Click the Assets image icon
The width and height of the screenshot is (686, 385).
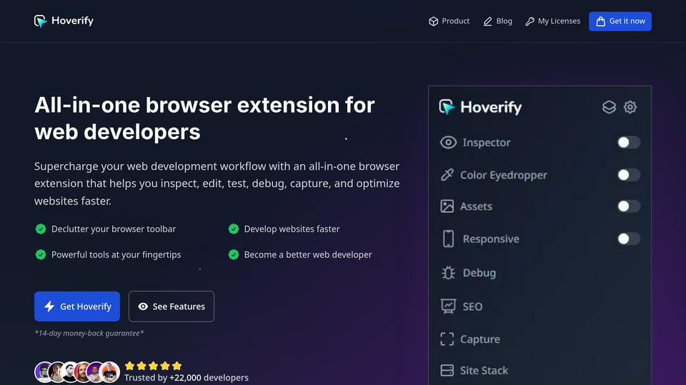447,206
